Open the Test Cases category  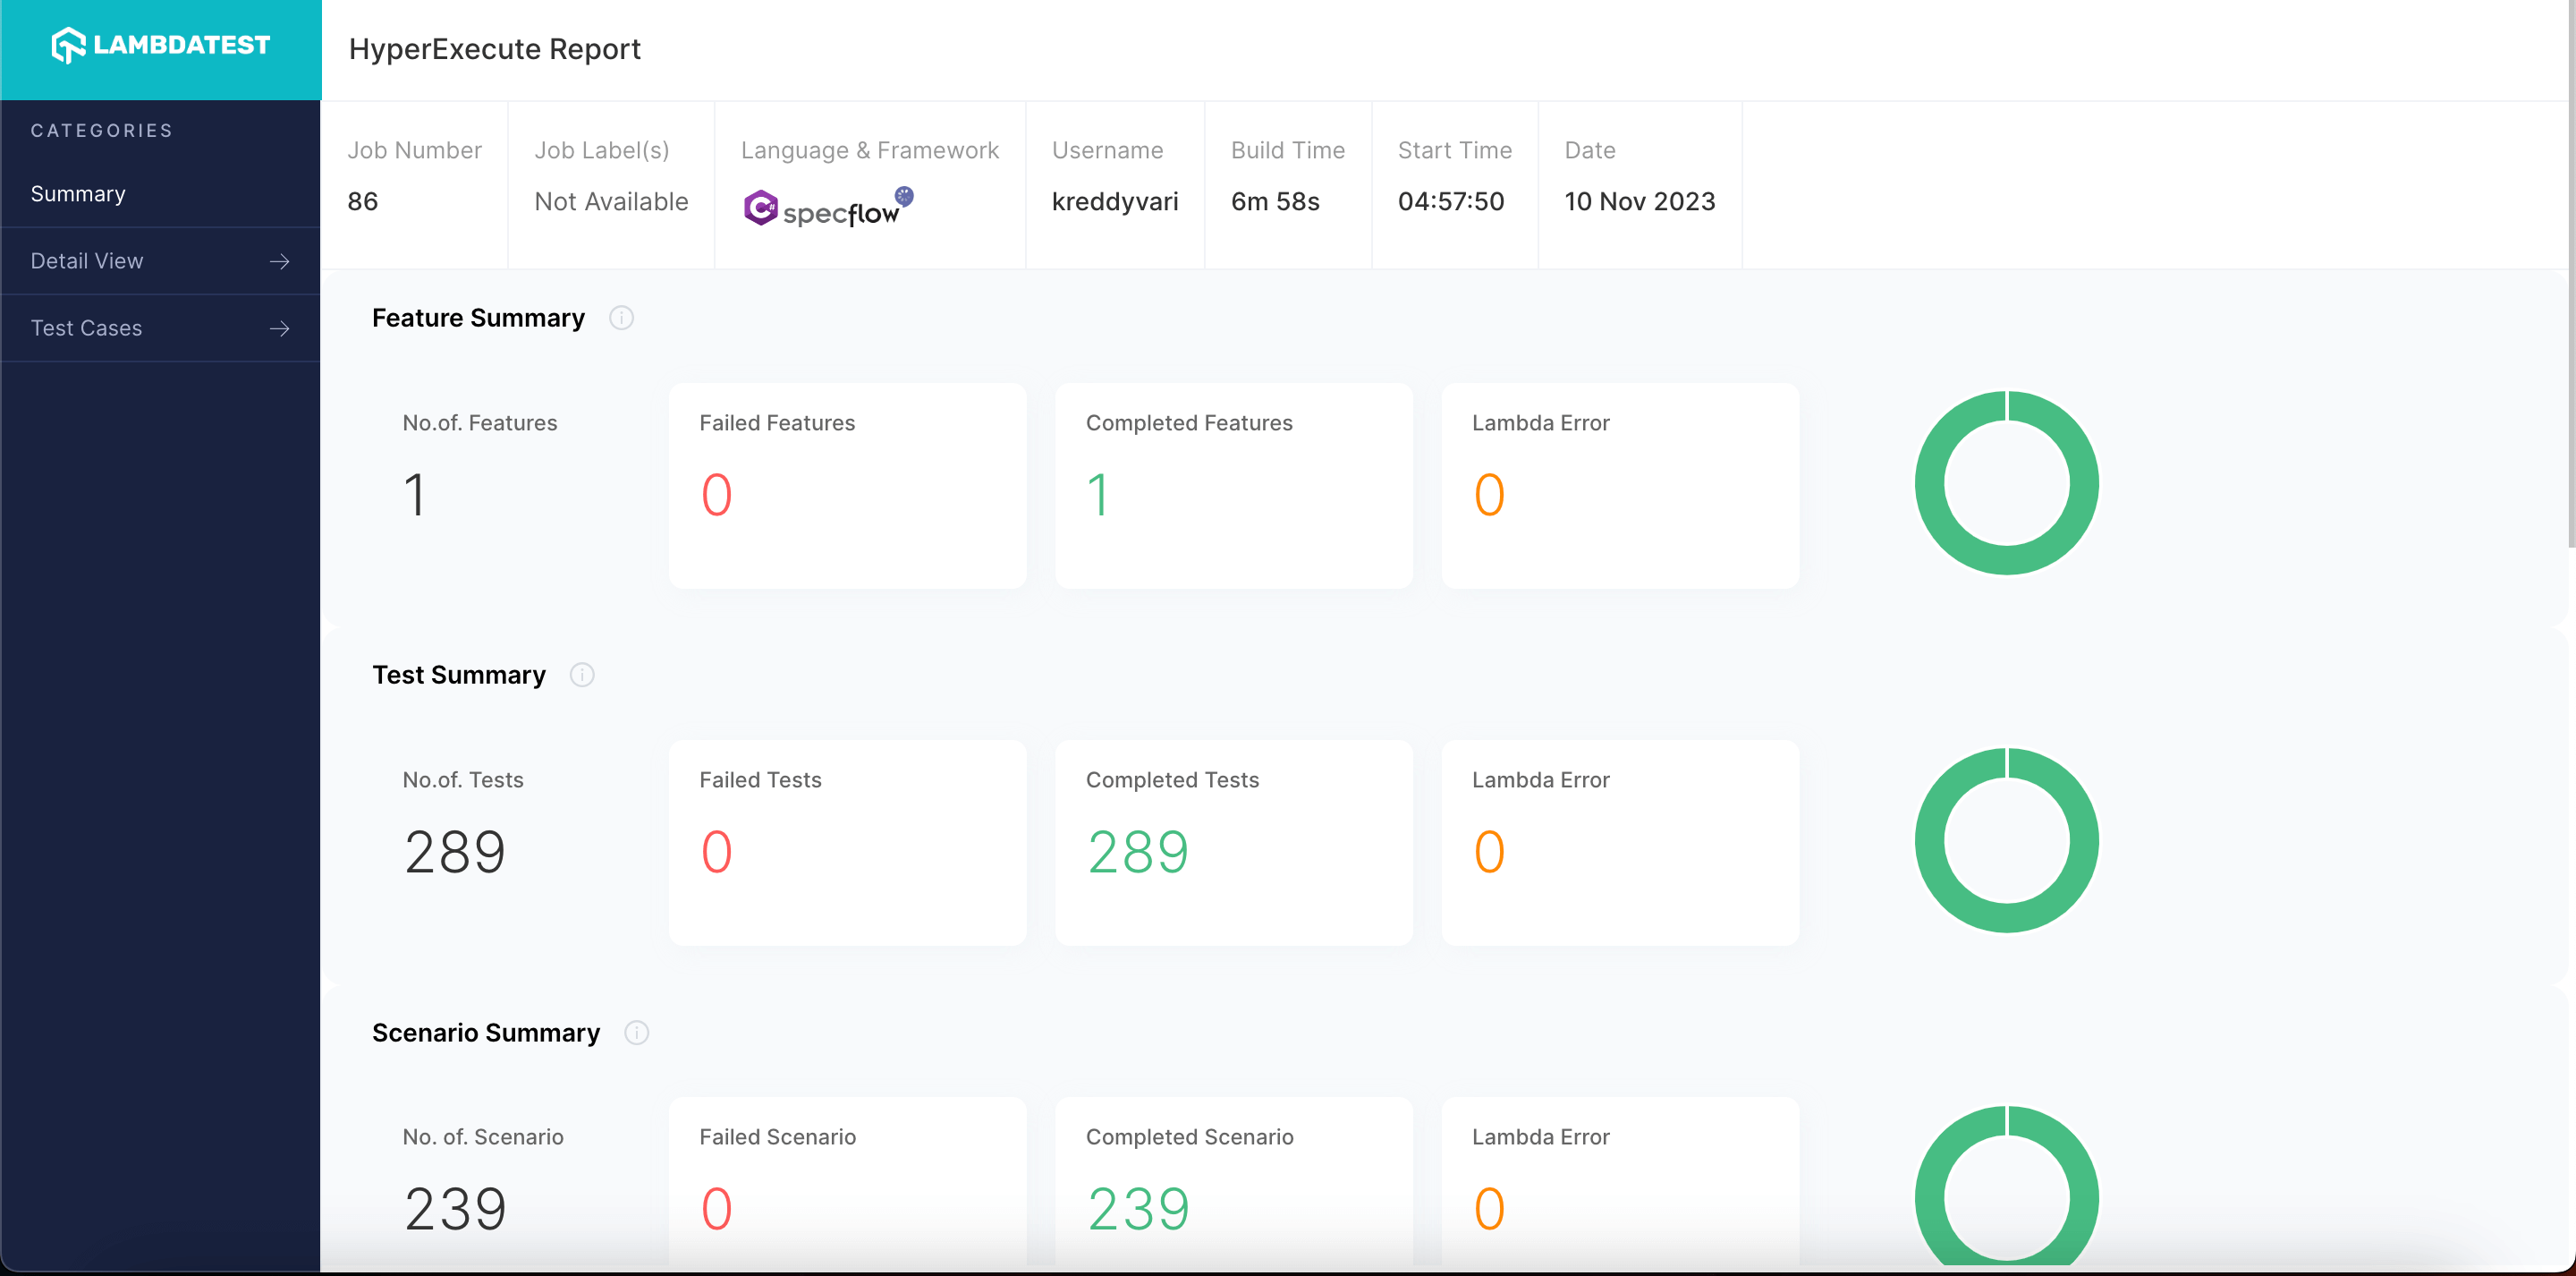pos(86,328)
